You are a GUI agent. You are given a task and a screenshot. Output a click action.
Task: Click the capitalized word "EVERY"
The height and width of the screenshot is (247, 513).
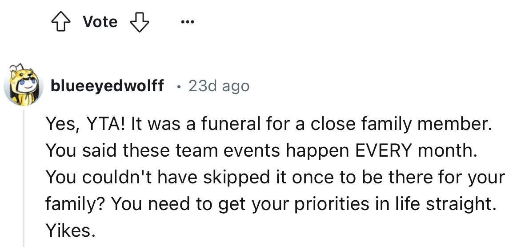382,151
